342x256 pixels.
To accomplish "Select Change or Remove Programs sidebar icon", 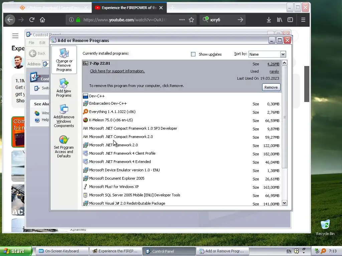I will coord(64,60).
